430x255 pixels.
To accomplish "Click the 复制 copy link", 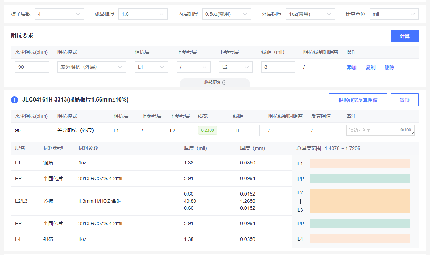I will [x=371, y=67].
